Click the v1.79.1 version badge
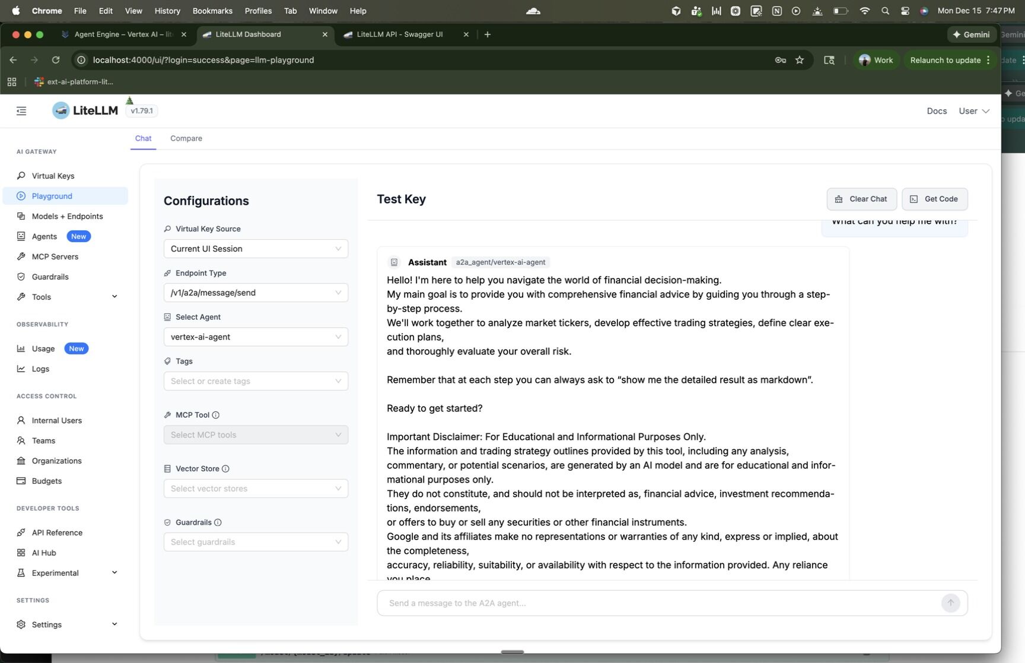 pyautogui.click(x=142, y=111)
